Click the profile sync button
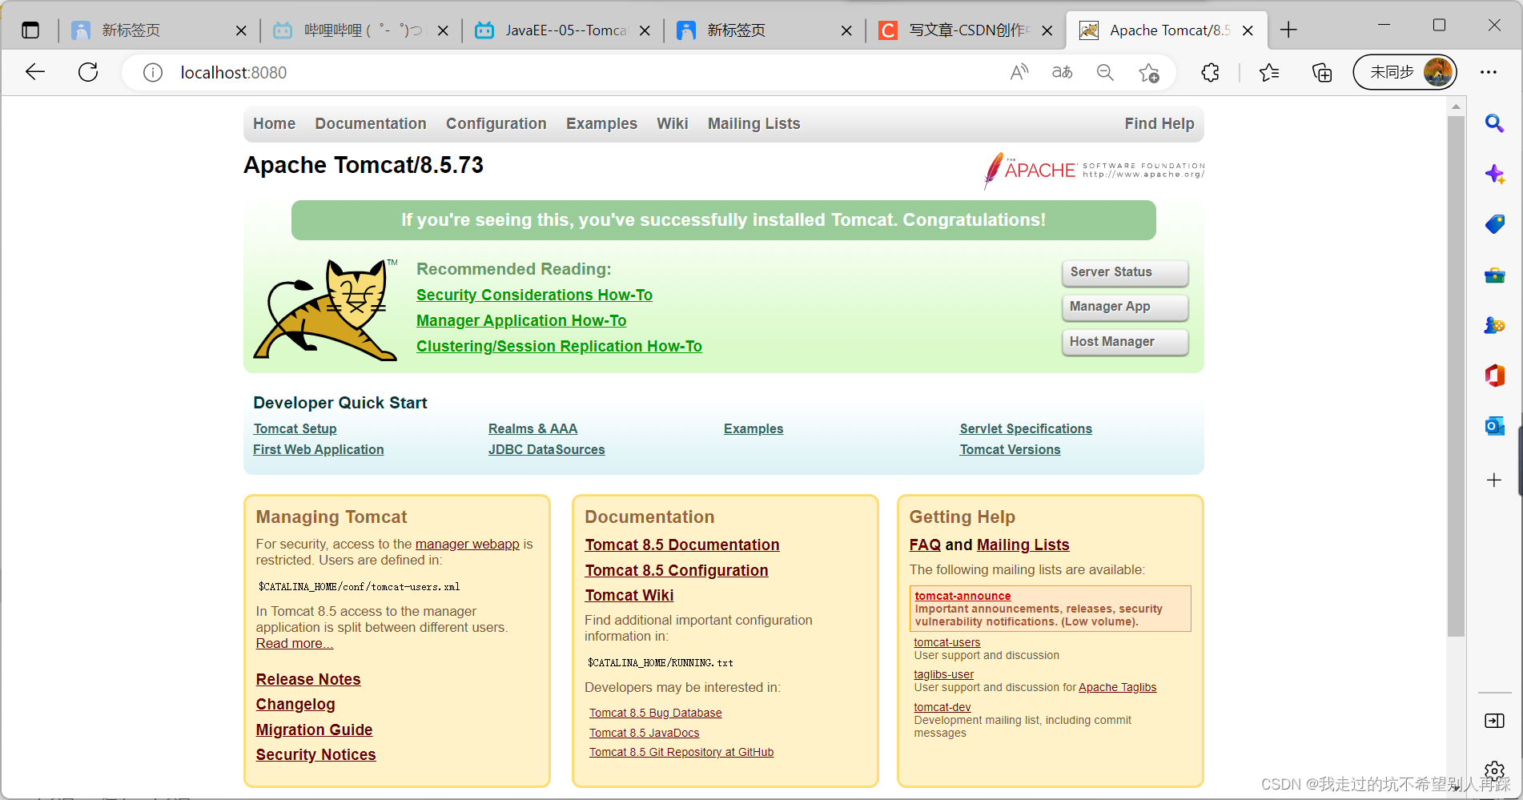The width and height of the screenshot is (1523, 800). (x=1404, y=72)
